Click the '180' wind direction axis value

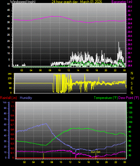pos(10,83)
